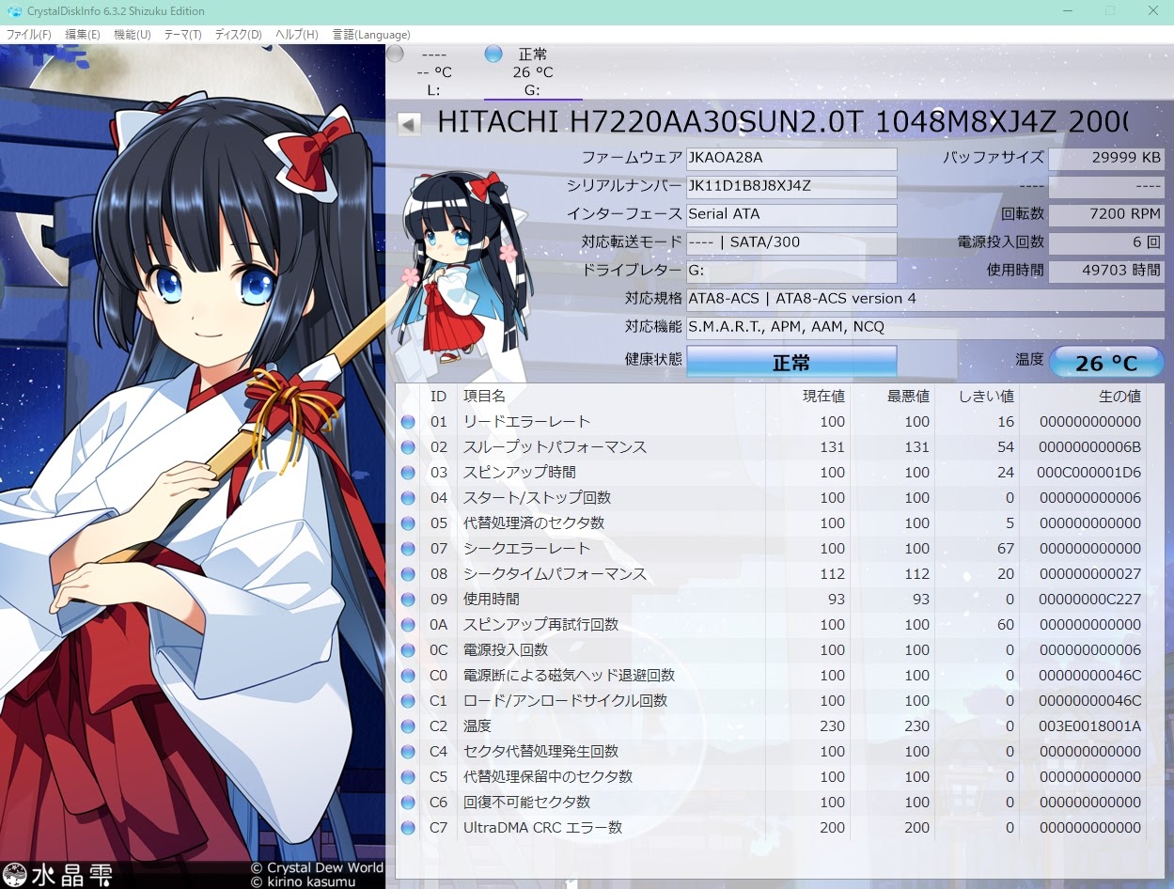Open the 機能(U) menu
Image resolution: width=1174 pixels, height=889 pixels.
(133, 35)
